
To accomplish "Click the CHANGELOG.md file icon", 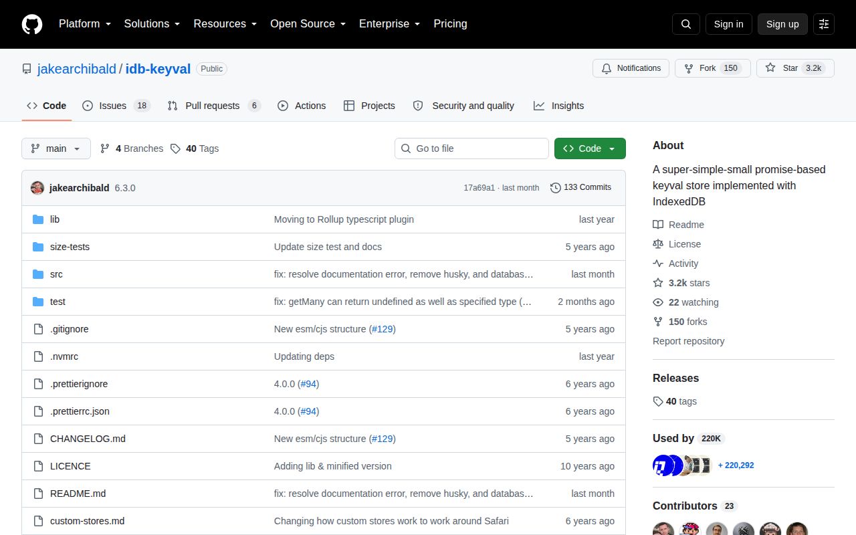I will coord(38,439).
